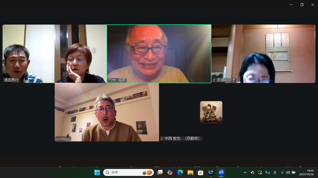Screen dimensions: 318x178
Task: Click muted mic icon beside 吉田知可子
Action: (214, 80)
